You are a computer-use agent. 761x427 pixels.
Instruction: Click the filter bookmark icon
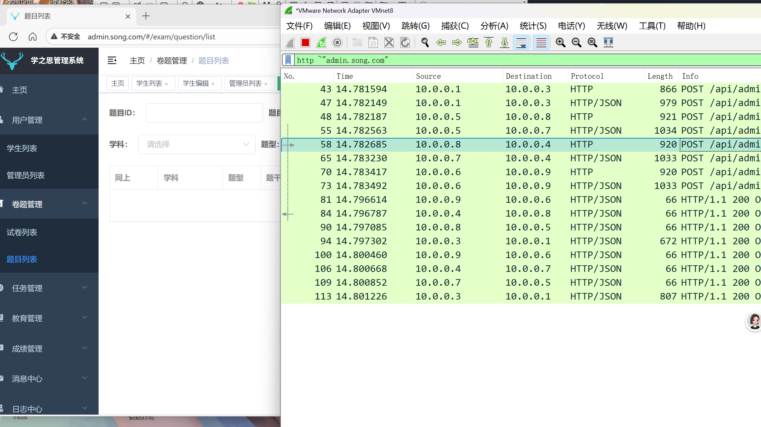click(x=288, y=60)
